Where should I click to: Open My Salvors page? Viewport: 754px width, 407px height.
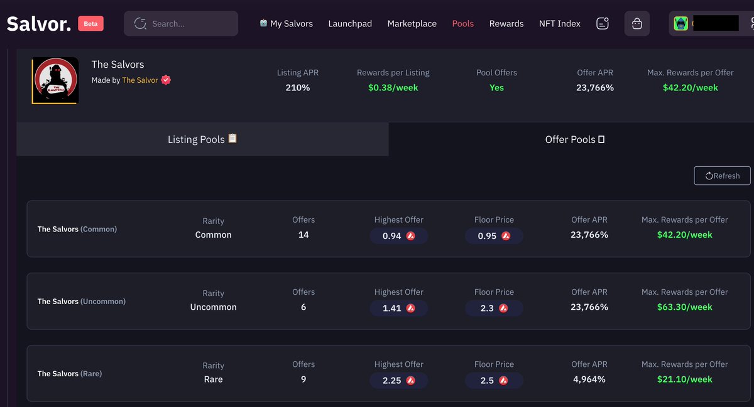pyautogui.click(x=286, y=24)
